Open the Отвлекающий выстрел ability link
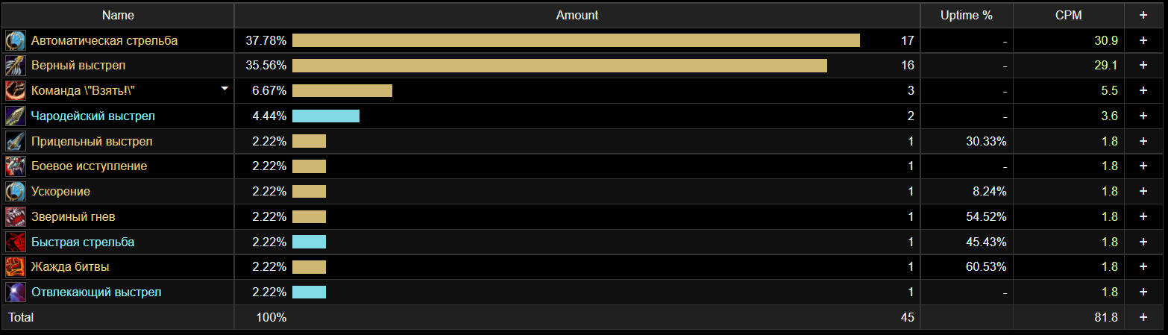The image size is (1168, 335). (x=96, y=292)
